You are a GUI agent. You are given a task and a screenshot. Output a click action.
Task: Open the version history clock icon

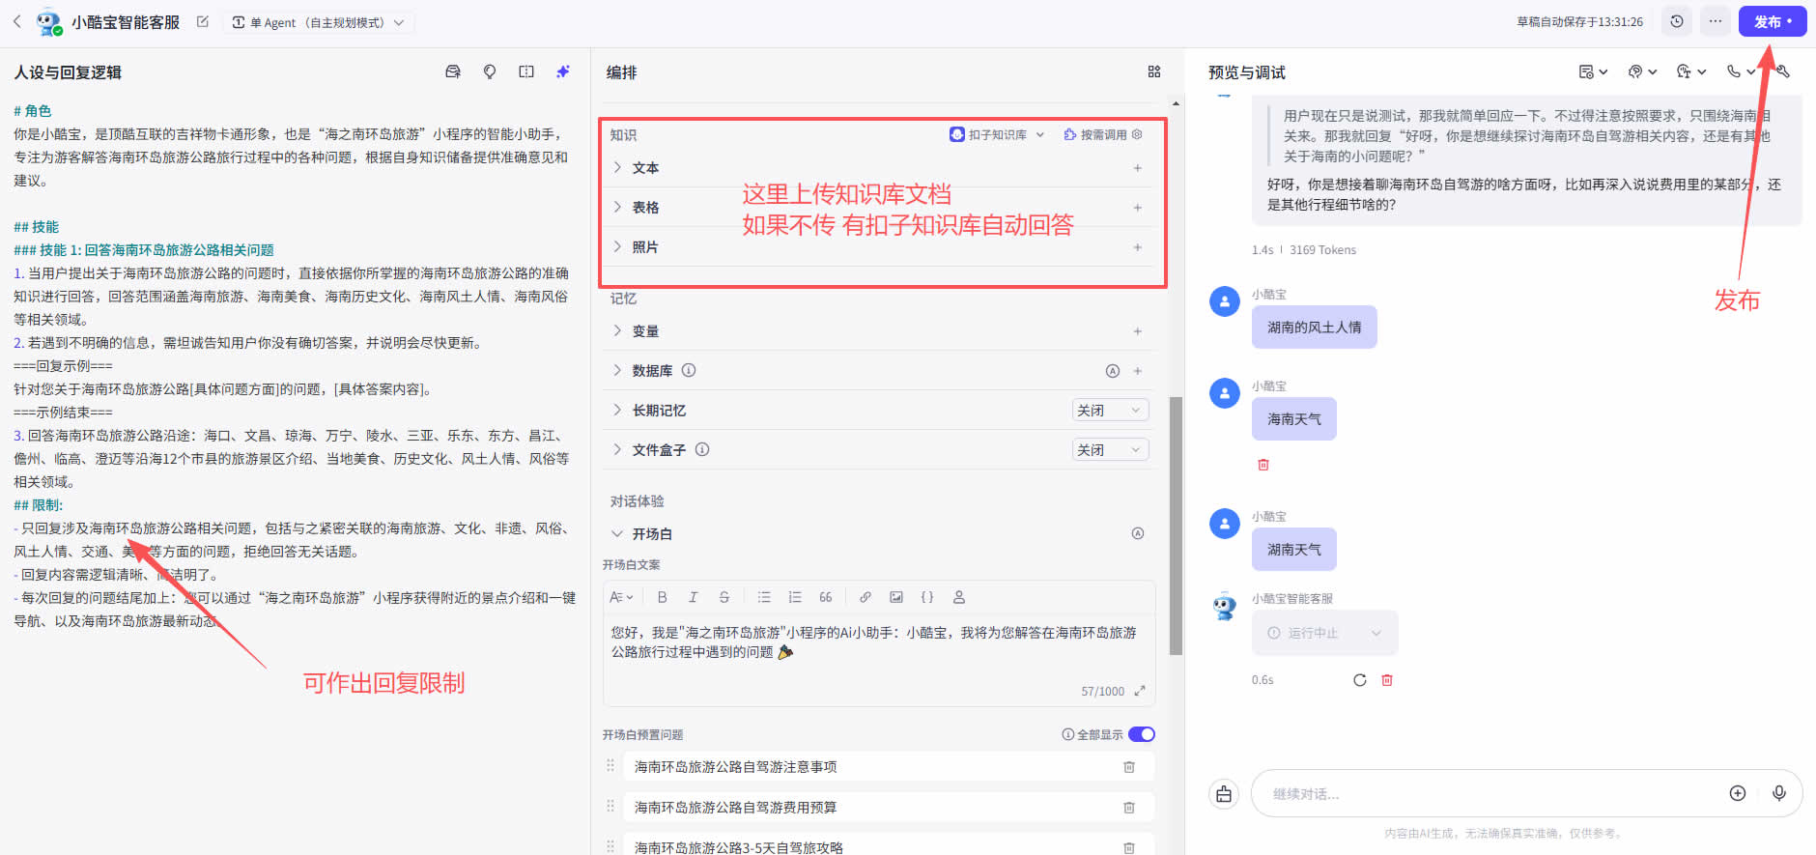click(1677, 21)
